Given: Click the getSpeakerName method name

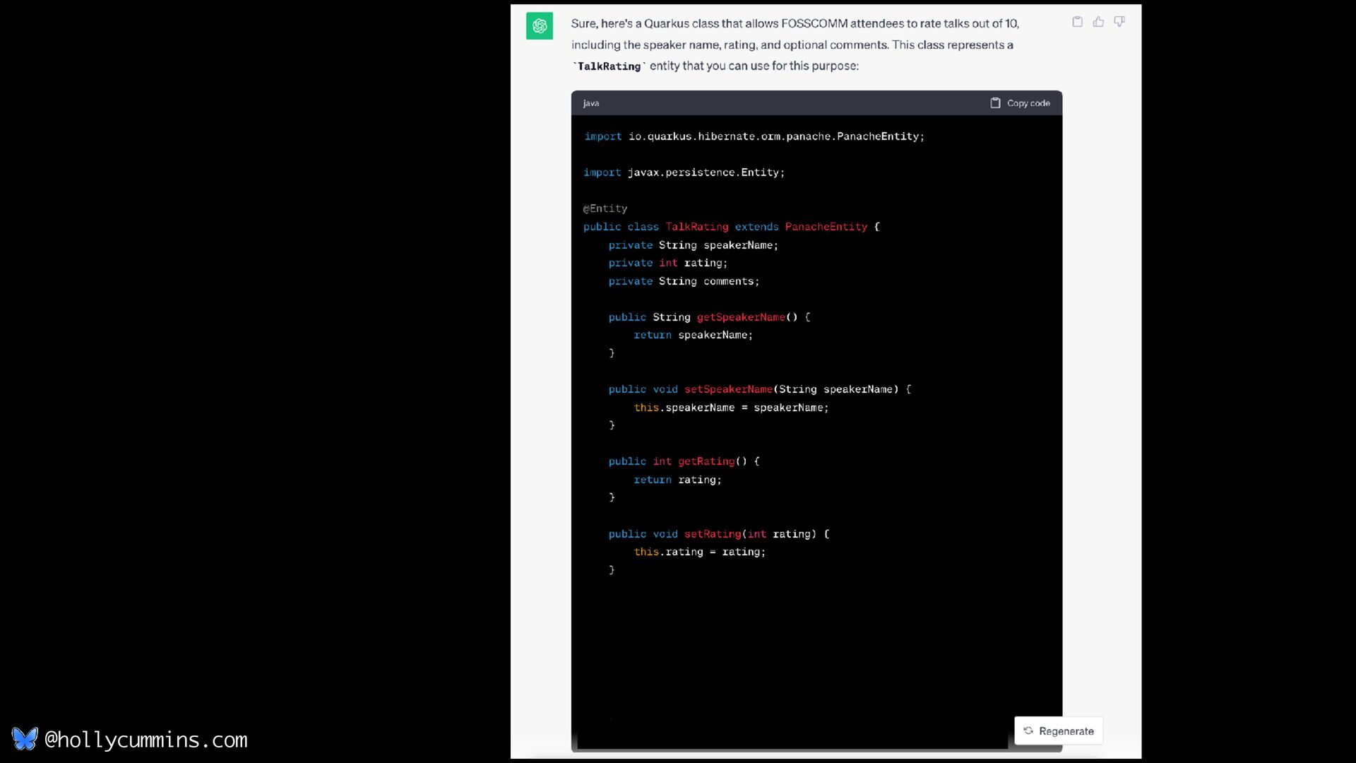Looking at the screenshot, I should click(740, 317).
